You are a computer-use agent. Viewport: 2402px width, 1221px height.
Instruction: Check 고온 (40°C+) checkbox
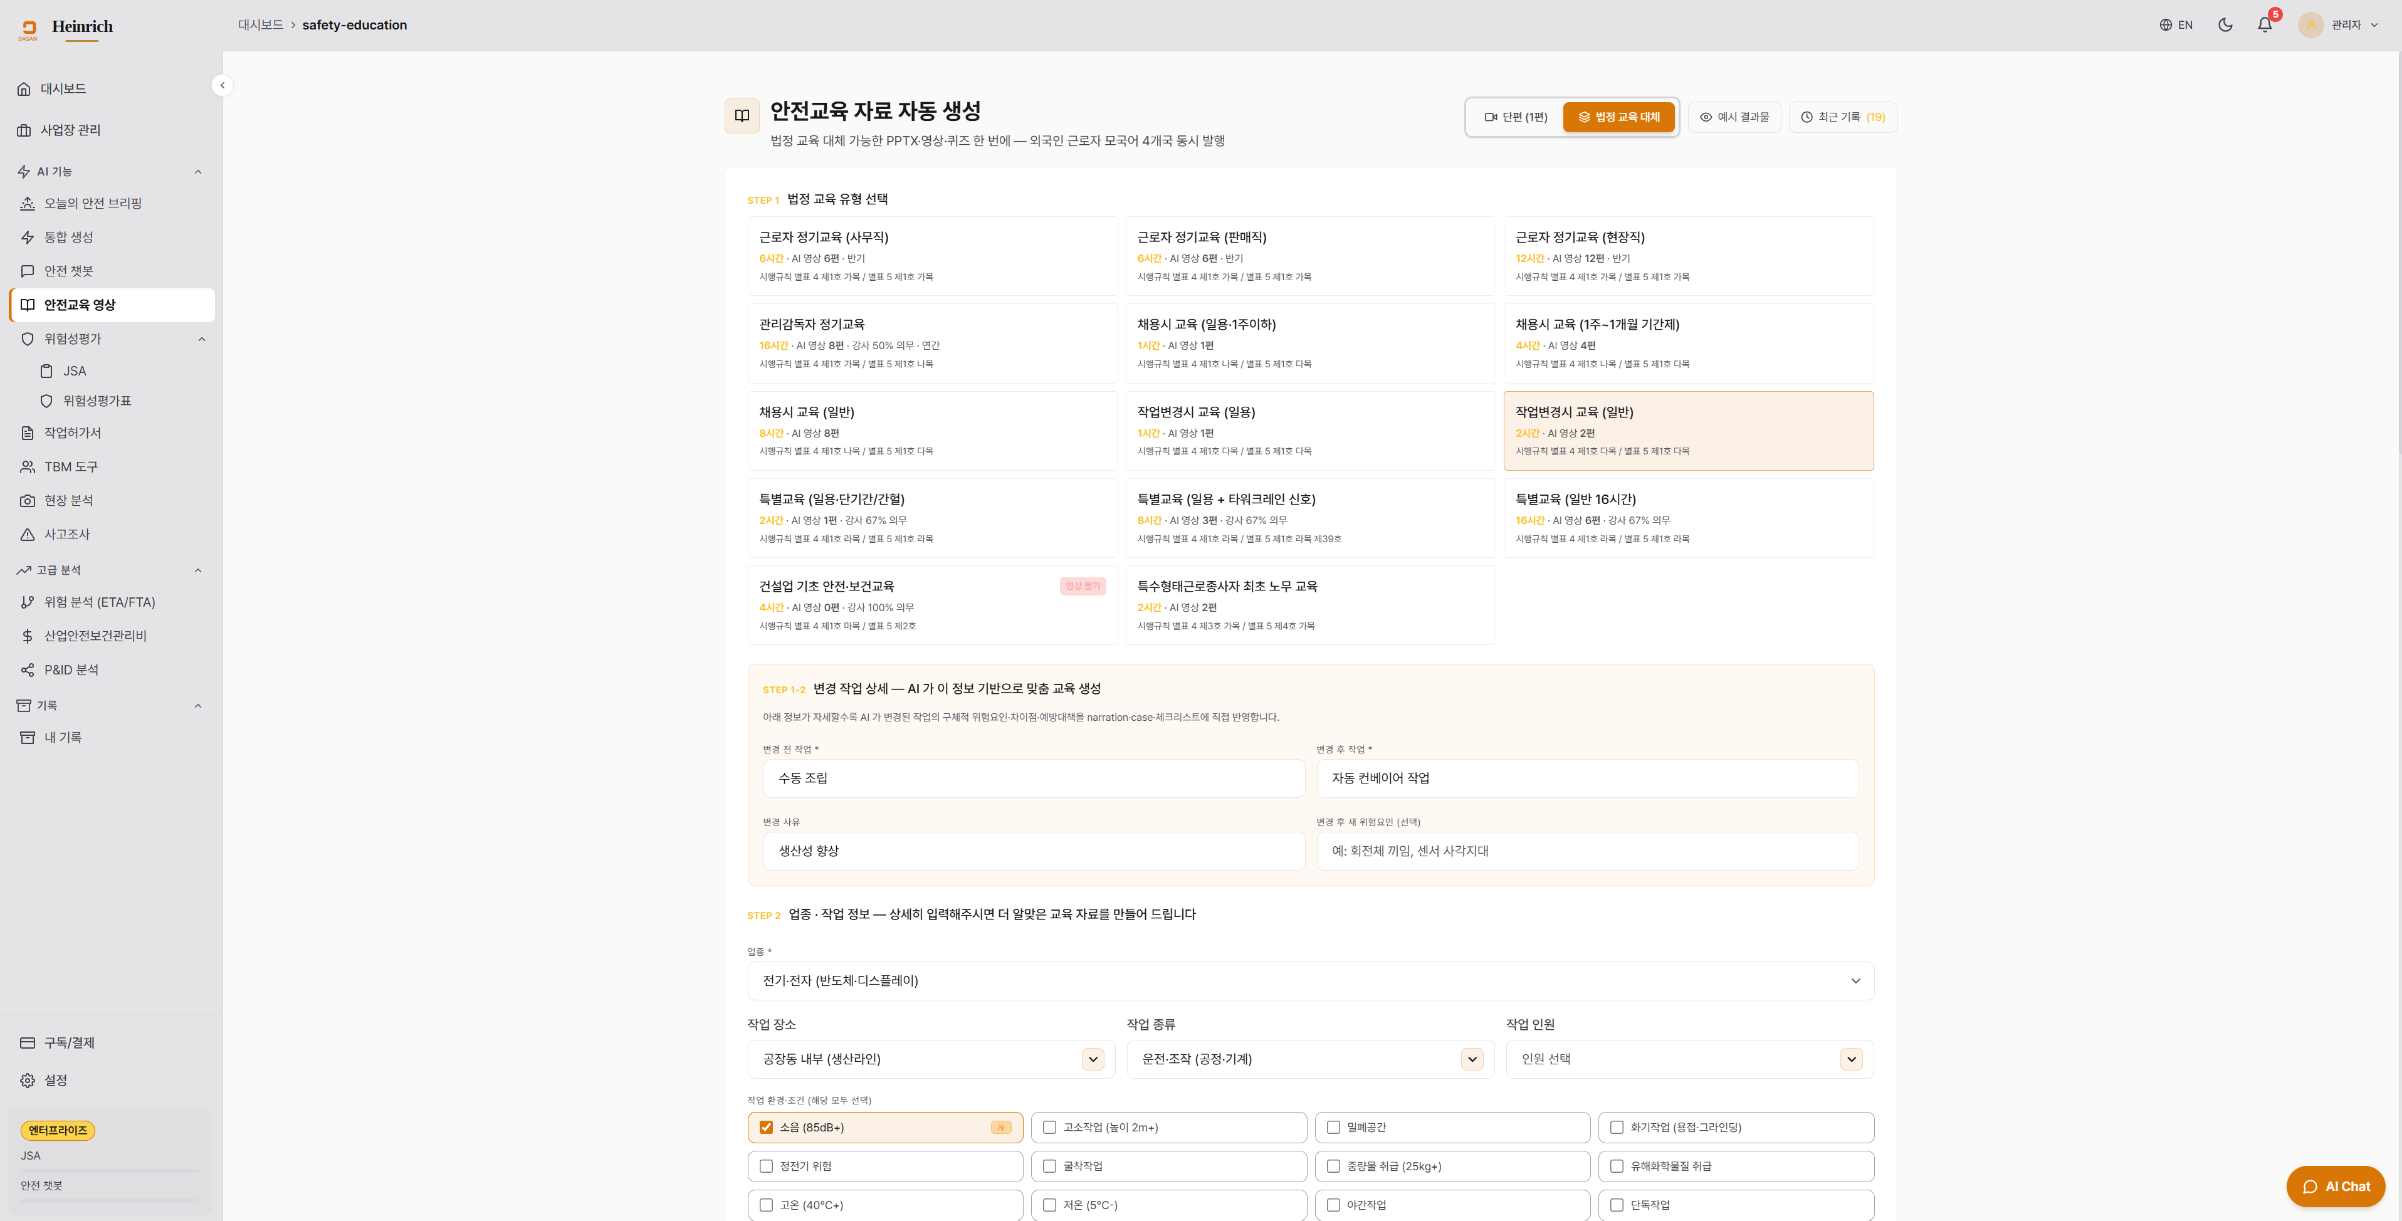tap(767, 1205)
